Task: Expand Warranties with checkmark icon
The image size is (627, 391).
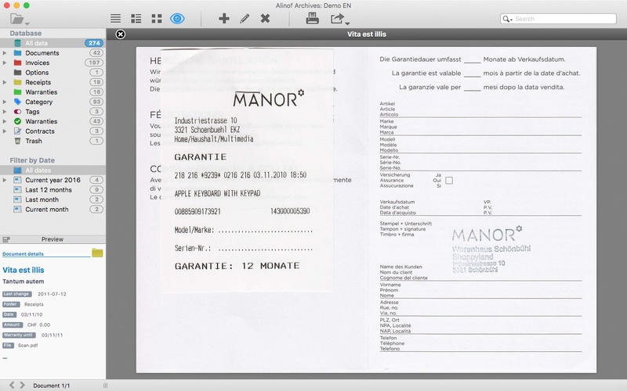Action: click(5, 121)
